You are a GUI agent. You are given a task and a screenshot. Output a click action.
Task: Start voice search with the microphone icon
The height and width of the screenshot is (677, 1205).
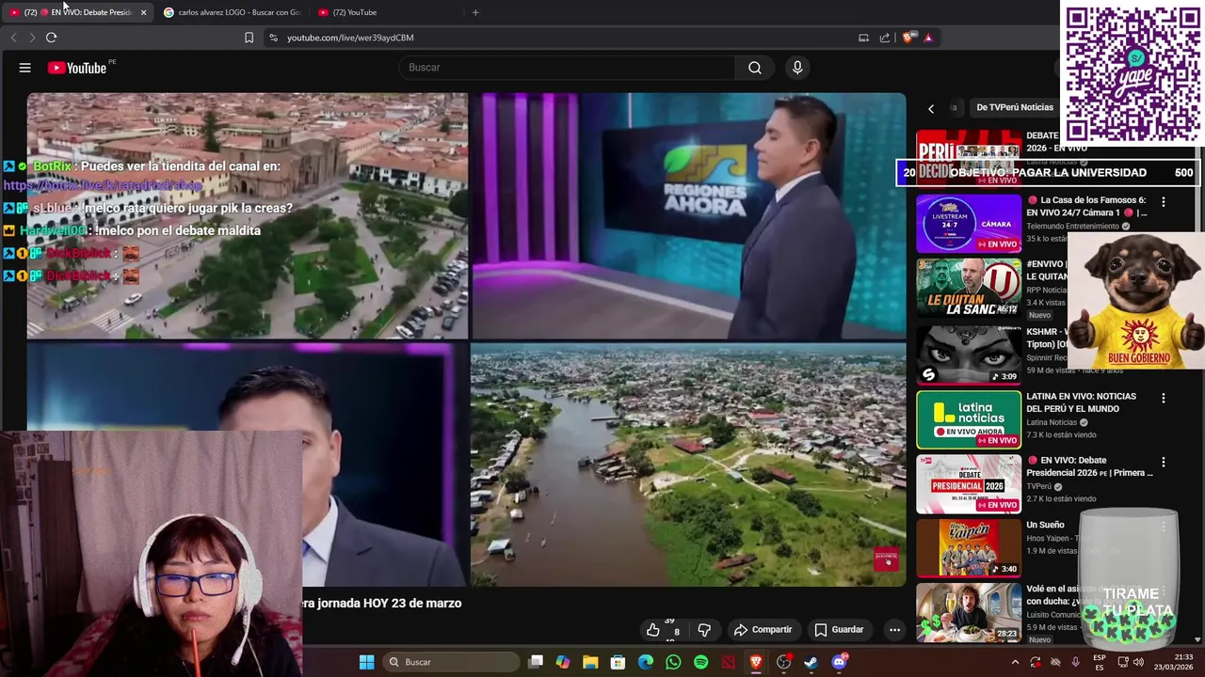[x=797, y=68]
